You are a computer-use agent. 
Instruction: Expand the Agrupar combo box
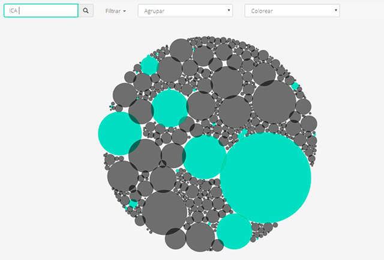[185, 11]
